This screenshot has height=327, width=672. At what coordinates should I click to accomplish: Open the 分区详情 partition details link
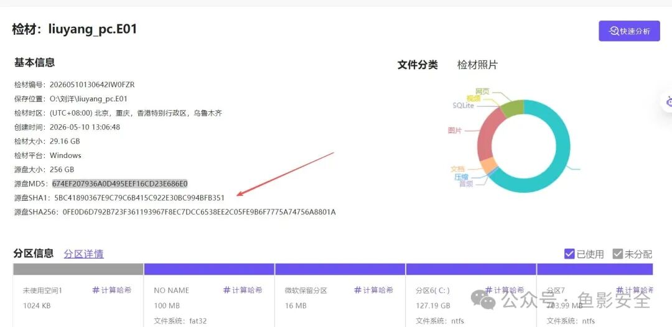[x=83, y=254]
